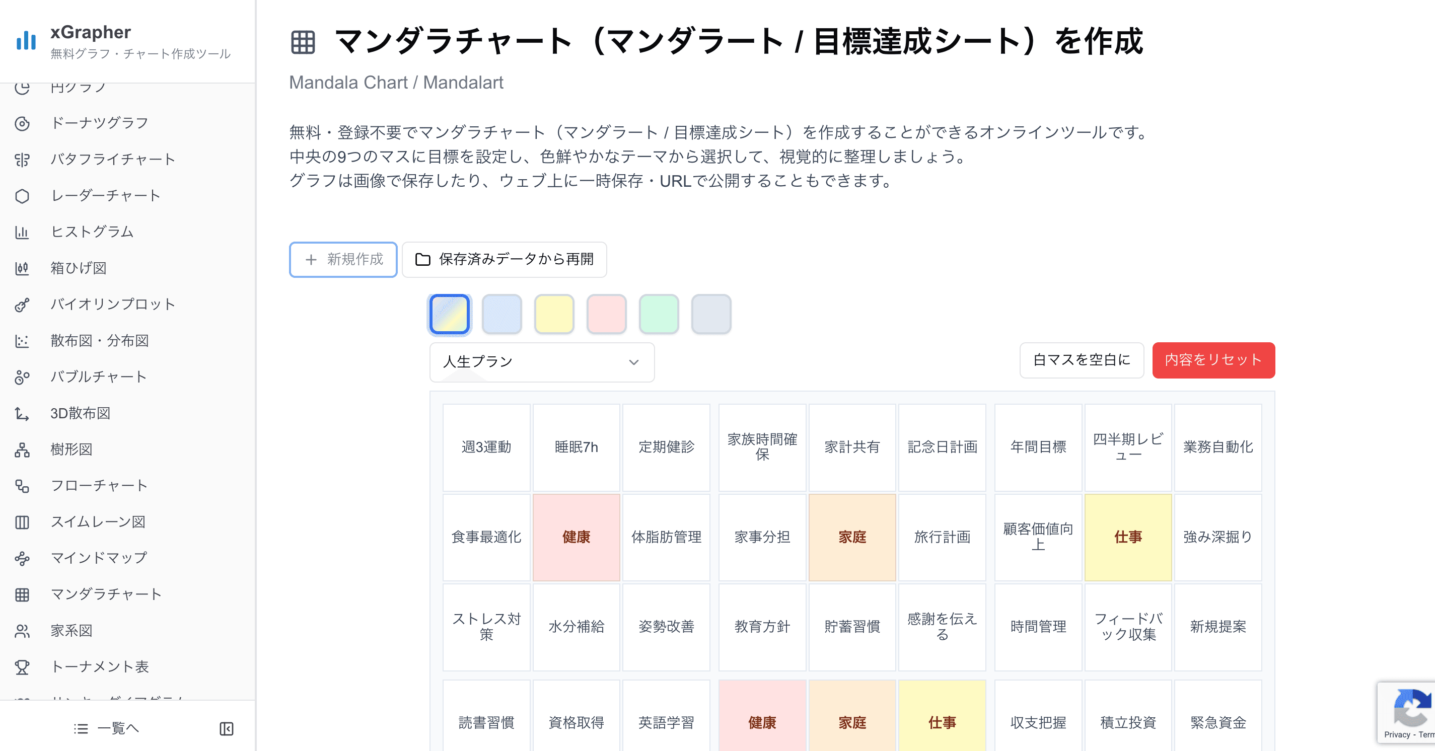Click the 健康 cell in the mandala grid
Image resolution: width=1435 pixels, height=751 pixels.
tap(576, 538)
